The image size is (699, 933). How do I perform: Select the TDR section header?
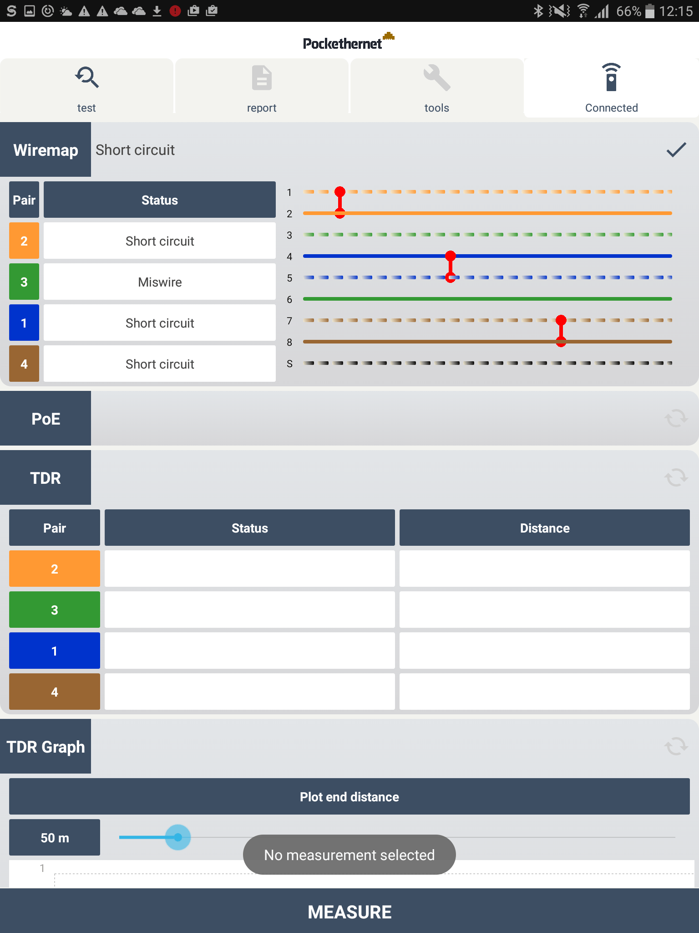tap(46, 477)
